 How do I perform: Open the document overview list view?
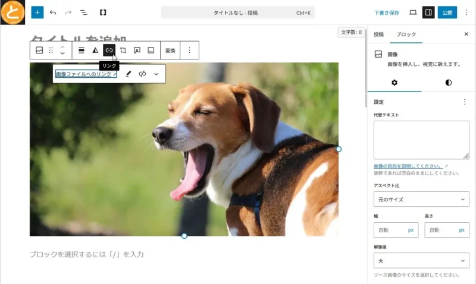(x=83, y=12)
